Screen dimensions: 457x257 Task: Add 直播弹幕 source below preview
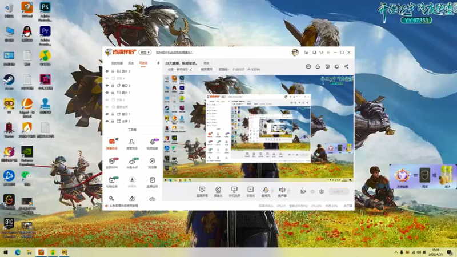point(202,192)
